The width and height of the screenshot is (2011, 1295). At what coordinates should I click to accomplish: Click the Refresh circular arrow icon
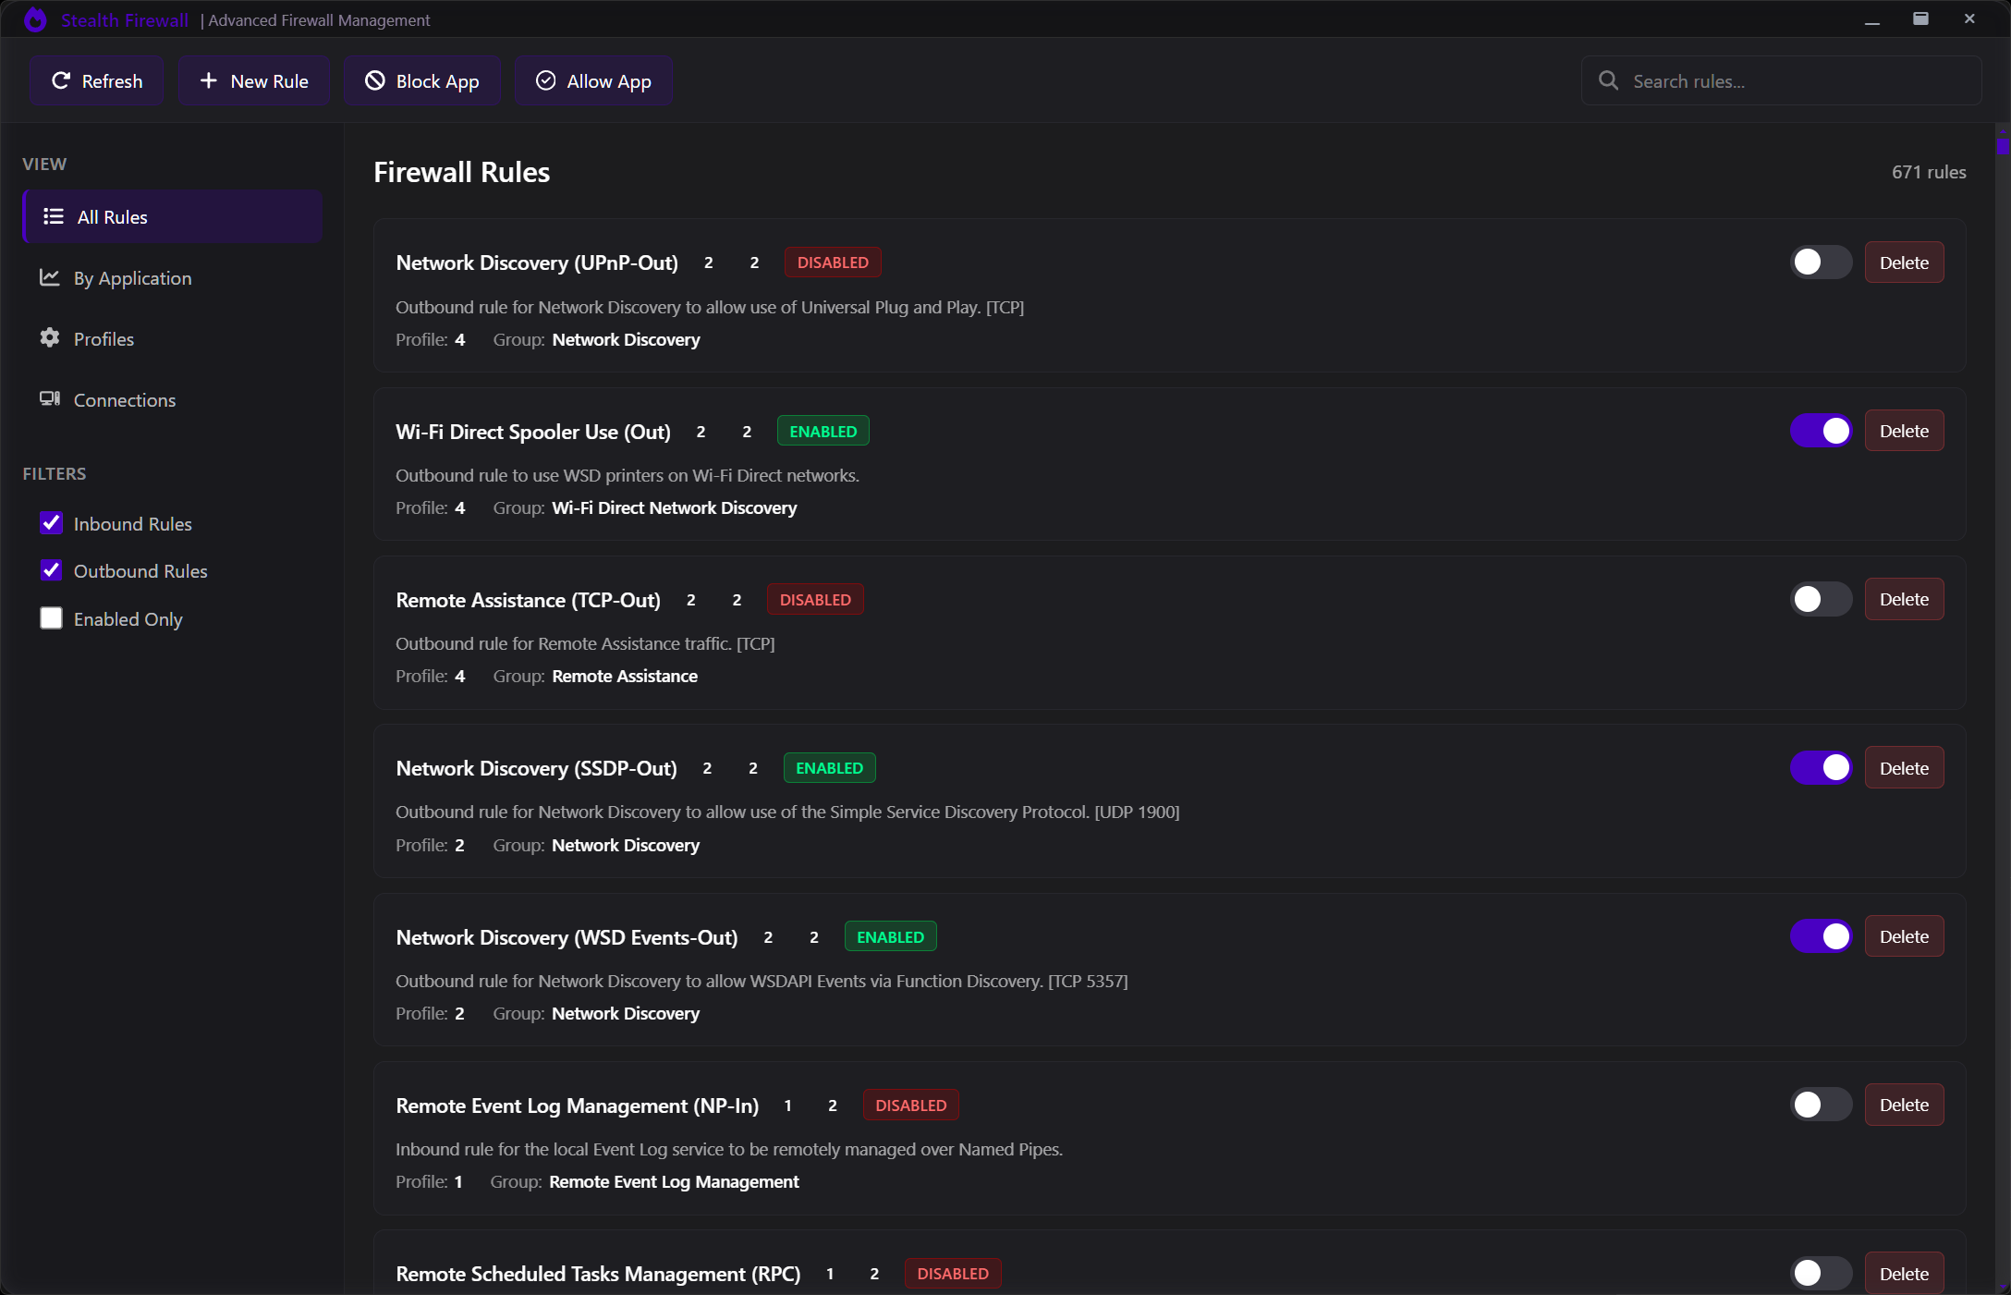[61, 81]
